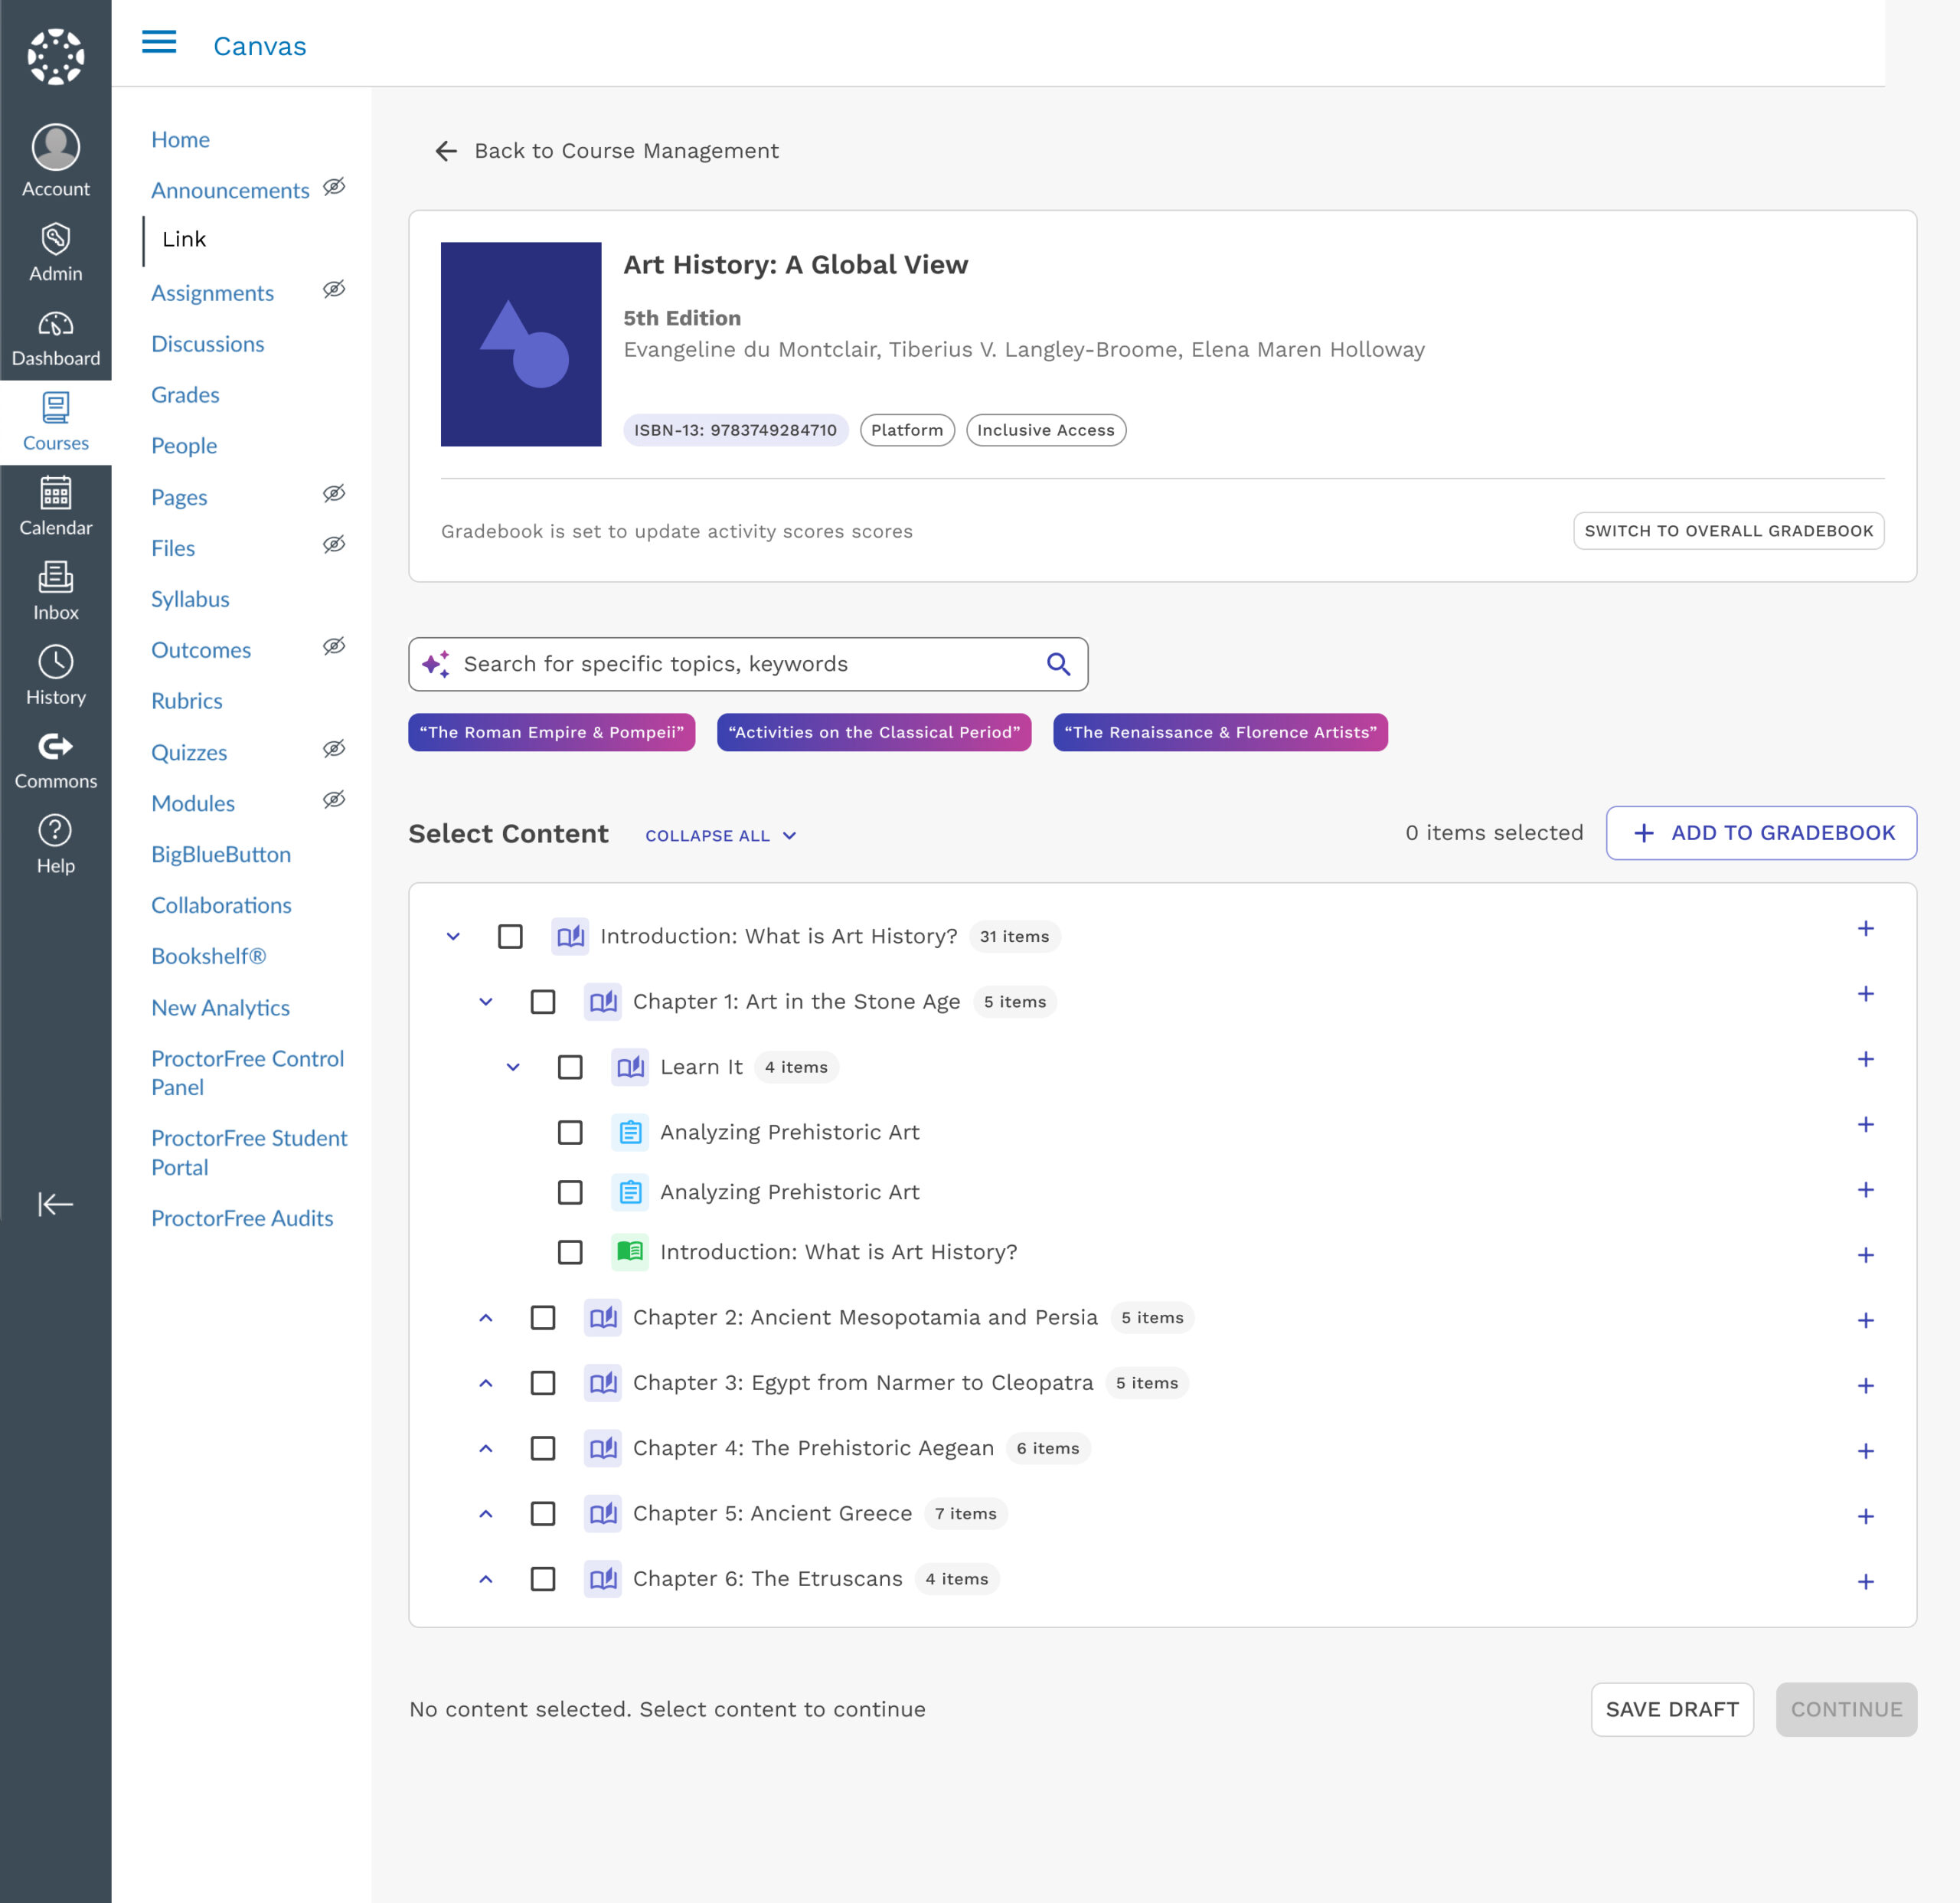Check Chapter 4: The Prehistoric Aegean box
Screen dimensions: 1960x1903
(543, 1449)
